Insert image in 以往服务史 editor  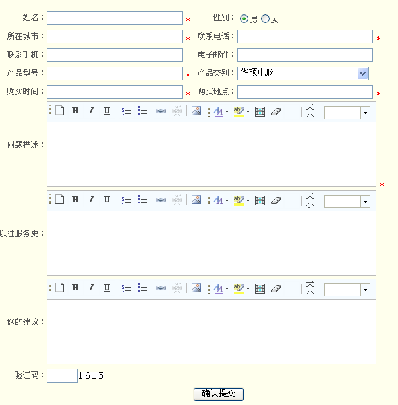tap(196, 200)
